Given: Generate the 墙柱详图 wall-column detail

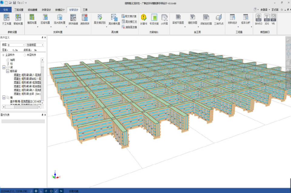Looking at the screenshot, I should [192, 19].
